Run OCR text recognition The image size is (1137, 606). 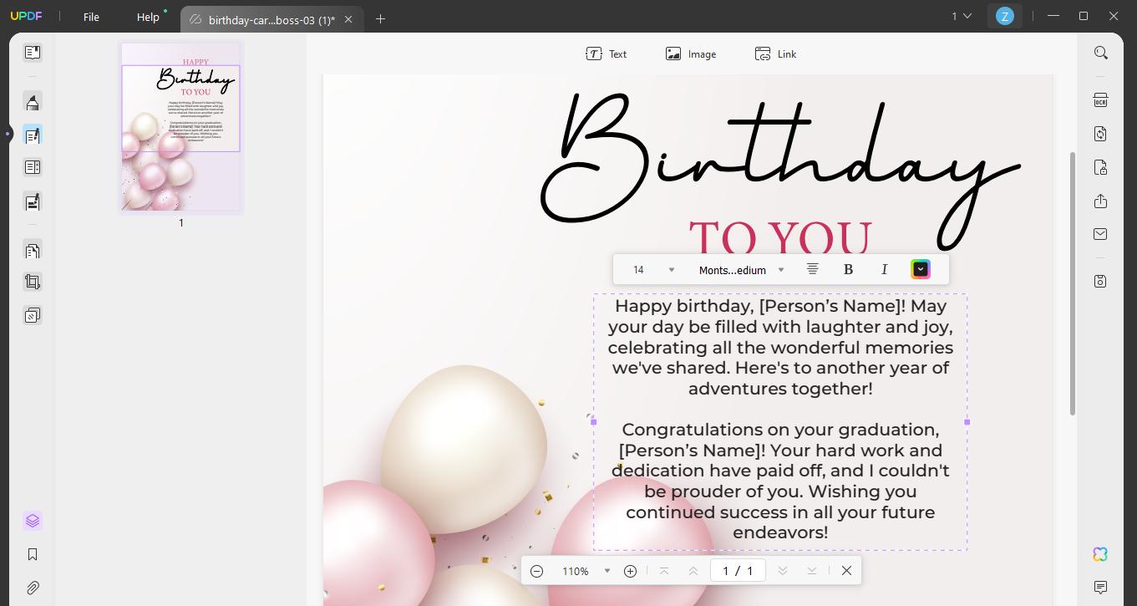1100,100
